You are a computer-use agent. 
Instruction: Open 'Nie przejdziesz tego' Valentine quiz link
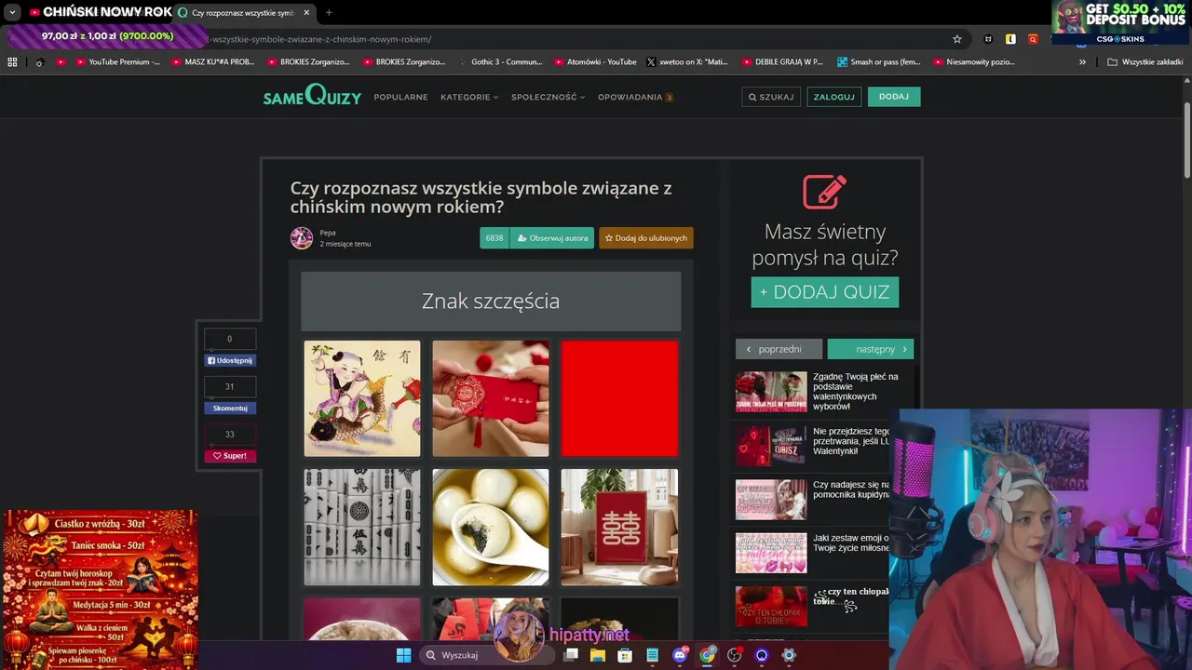click(812, 445)
